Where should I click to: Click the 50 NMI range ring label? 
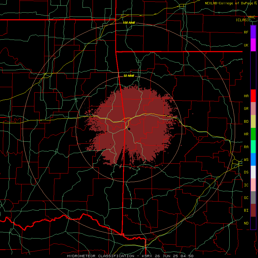pyautogui.click(x=129, y=76)
